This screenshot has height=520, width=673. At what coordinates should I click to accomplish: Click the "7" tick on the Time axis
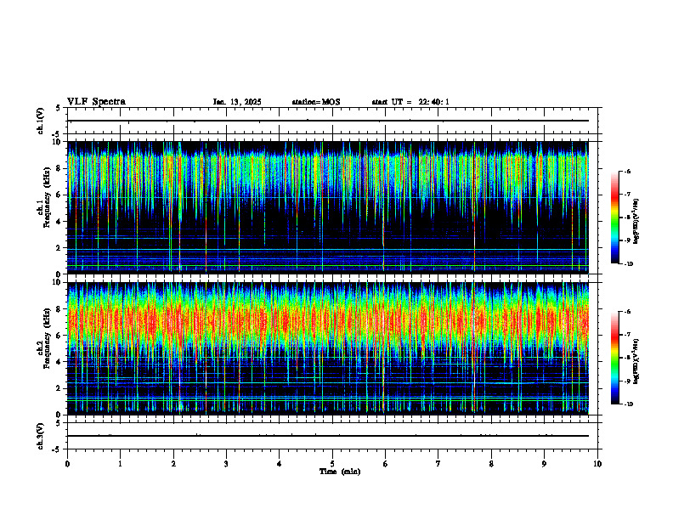pos(438,464)
